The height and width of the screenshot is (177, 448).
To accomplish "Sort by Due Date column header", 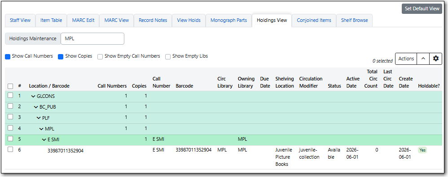I will pyautogui.click(x=265, y=82).
